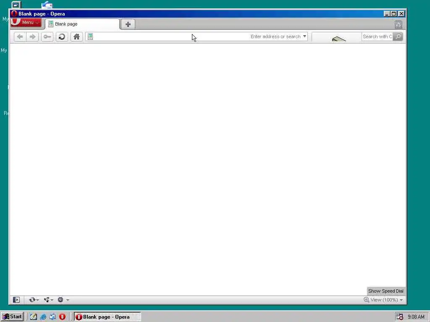Click the Opera Link sync icon
430x322 pixels.
click(32, 300)
